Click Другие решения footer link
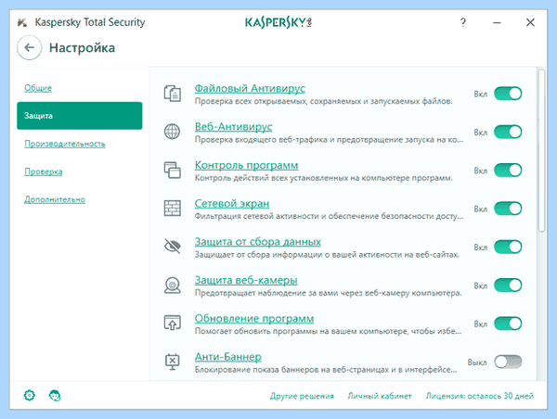The width and height of the screenshot is (557, 419). [302, 396]
